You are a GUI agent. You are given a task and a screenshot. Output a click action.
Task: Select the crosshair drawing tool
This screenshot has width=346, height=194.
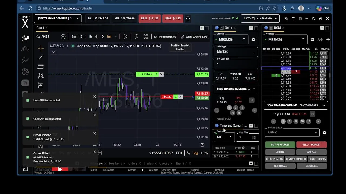pos(41,48)
